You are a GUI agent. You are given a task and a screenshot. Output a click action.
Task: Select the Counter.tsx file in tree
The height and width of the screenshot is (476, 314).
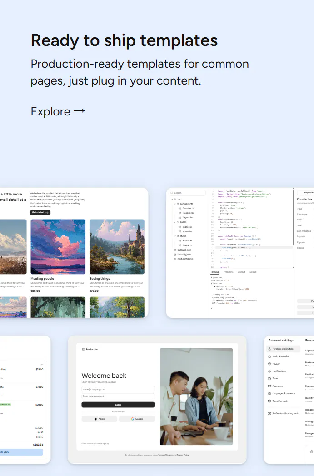tap(187, 208)
